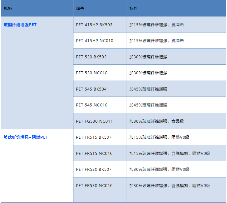Click the 加30%玻璃纤维增强，食品级 description
The image size is (227, 203).
coord(157,121)
